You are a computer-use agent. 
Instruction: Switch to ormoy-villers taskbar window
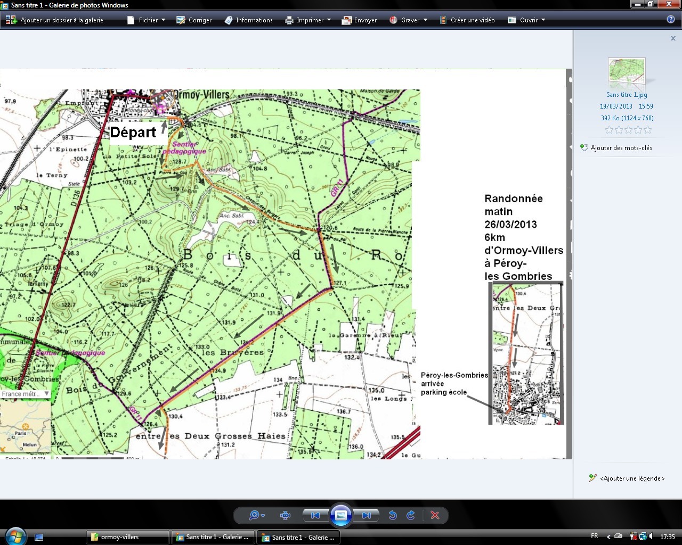coord(127,537)
